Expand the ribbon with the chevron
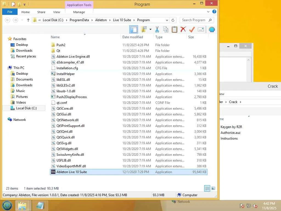The height and width of the screenshot is (211, 281). tap(208, 12)
